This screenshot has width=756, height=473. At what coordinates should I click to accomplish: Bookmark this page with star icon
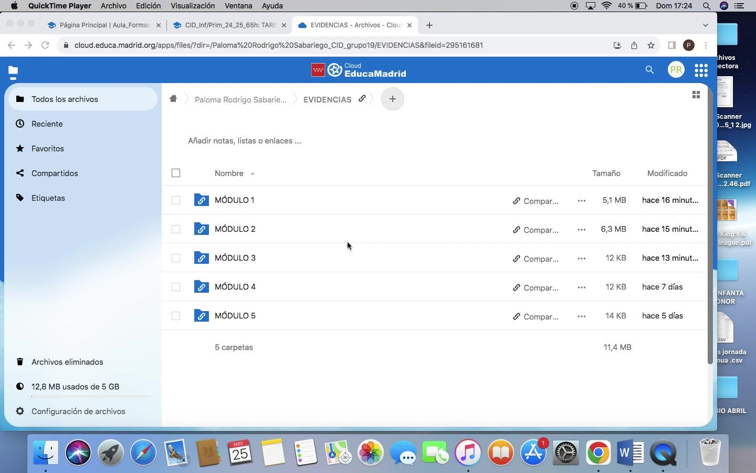651,45
